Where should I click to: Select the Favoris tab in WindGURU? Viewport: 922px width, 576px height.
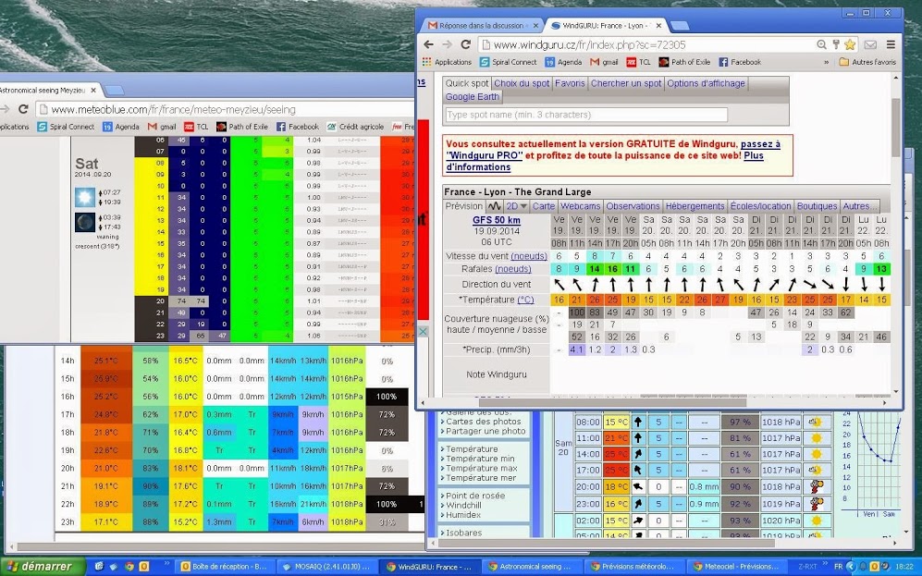tap(570, 83)
